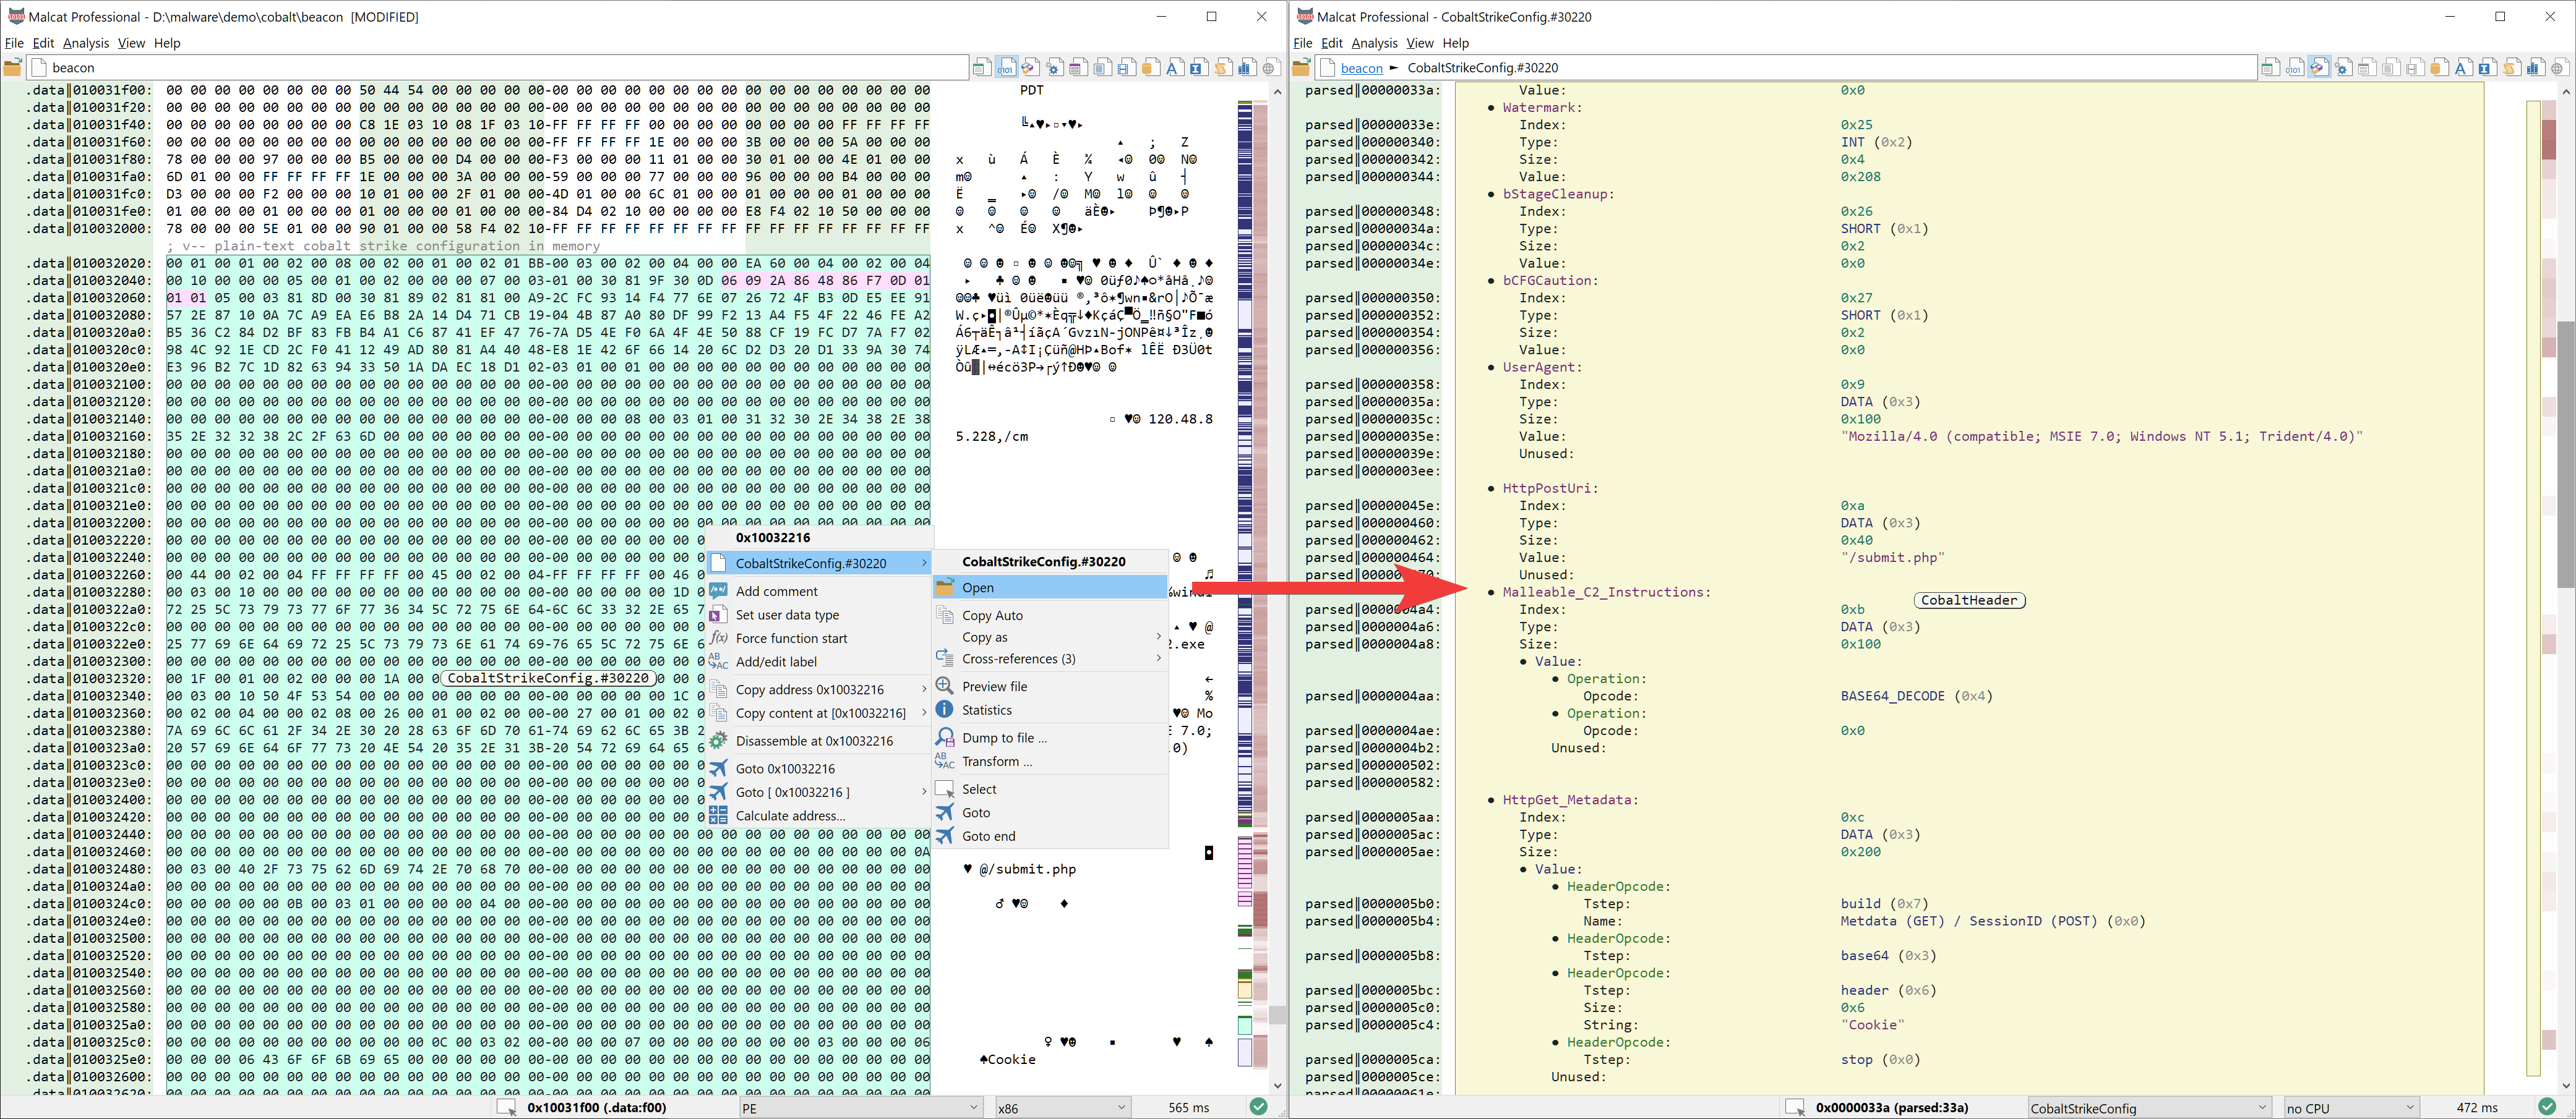The width and height of the screenshot is (2576, 1119).
Task: Click the selection icon before 0x10031f00 in status bar
Action: tap(507, 1108)
